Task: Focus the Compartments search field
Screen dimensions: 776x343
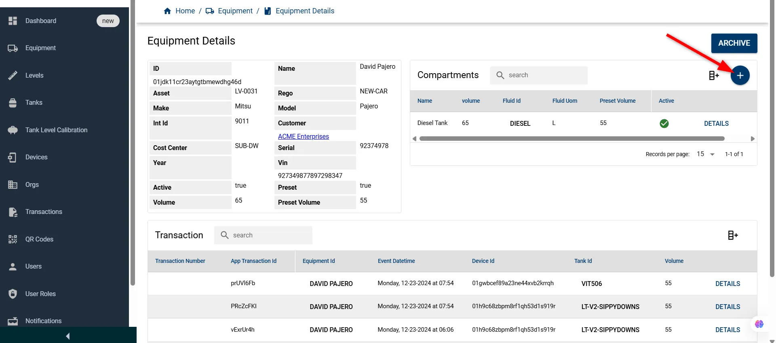Action: [539, 75]
